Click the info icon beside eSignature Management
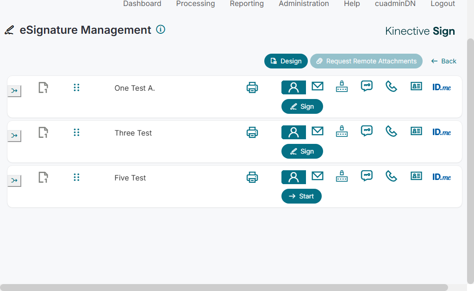474x291 pixels. click(161, 30)
